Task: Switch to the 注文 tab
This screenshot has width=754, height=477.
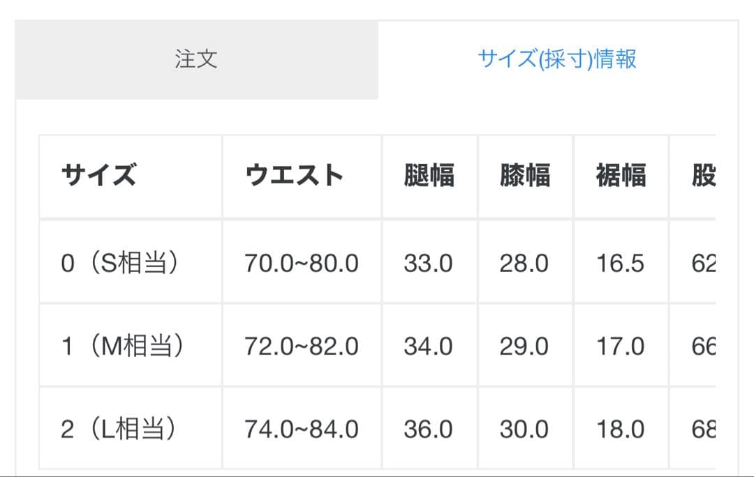Action: tap(196, 59)
